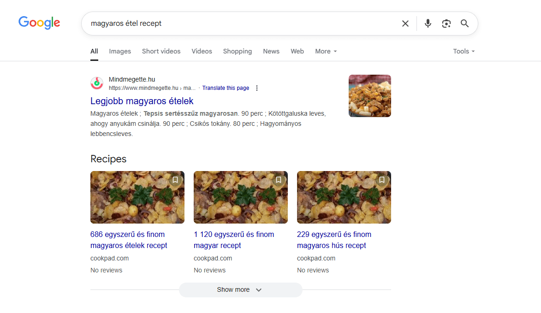Open the News tab
Screen dimensions: 541x313
[271, 51]
